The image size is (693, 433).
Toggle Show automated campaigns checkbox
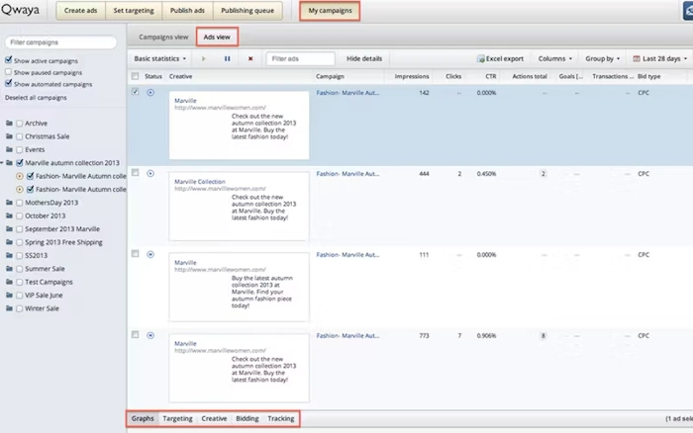pos(8,83)
